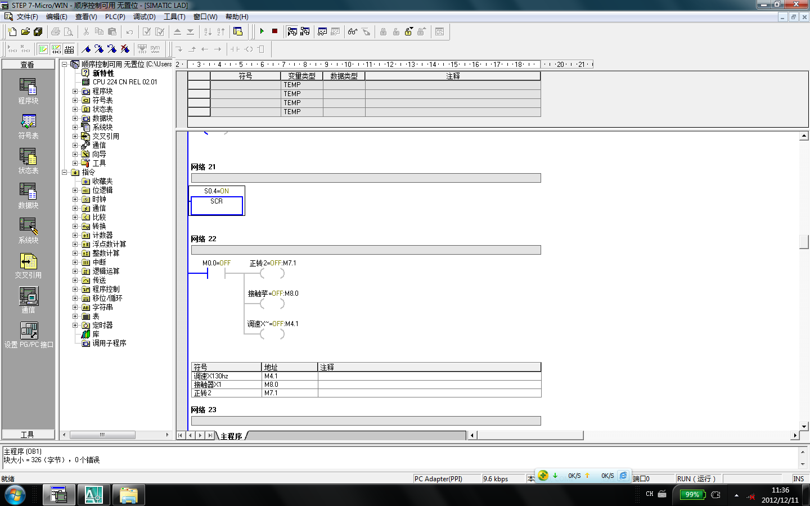This screenshot has width=810, height=506.
Task: Open 设置 PG/PC 接口 in the navigation bar
Action: [29, 336]
